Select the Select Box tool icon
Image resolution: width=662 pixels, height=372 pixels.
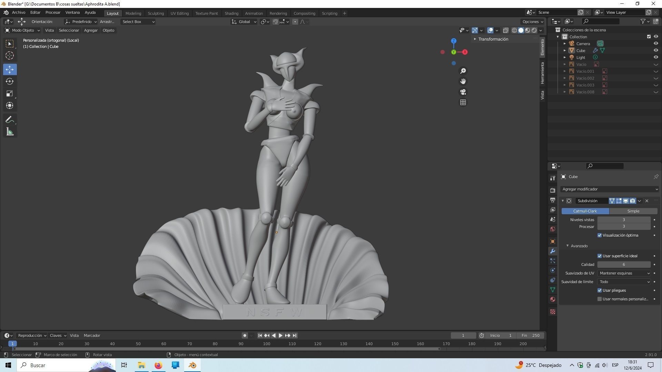[x=10, y=44]
